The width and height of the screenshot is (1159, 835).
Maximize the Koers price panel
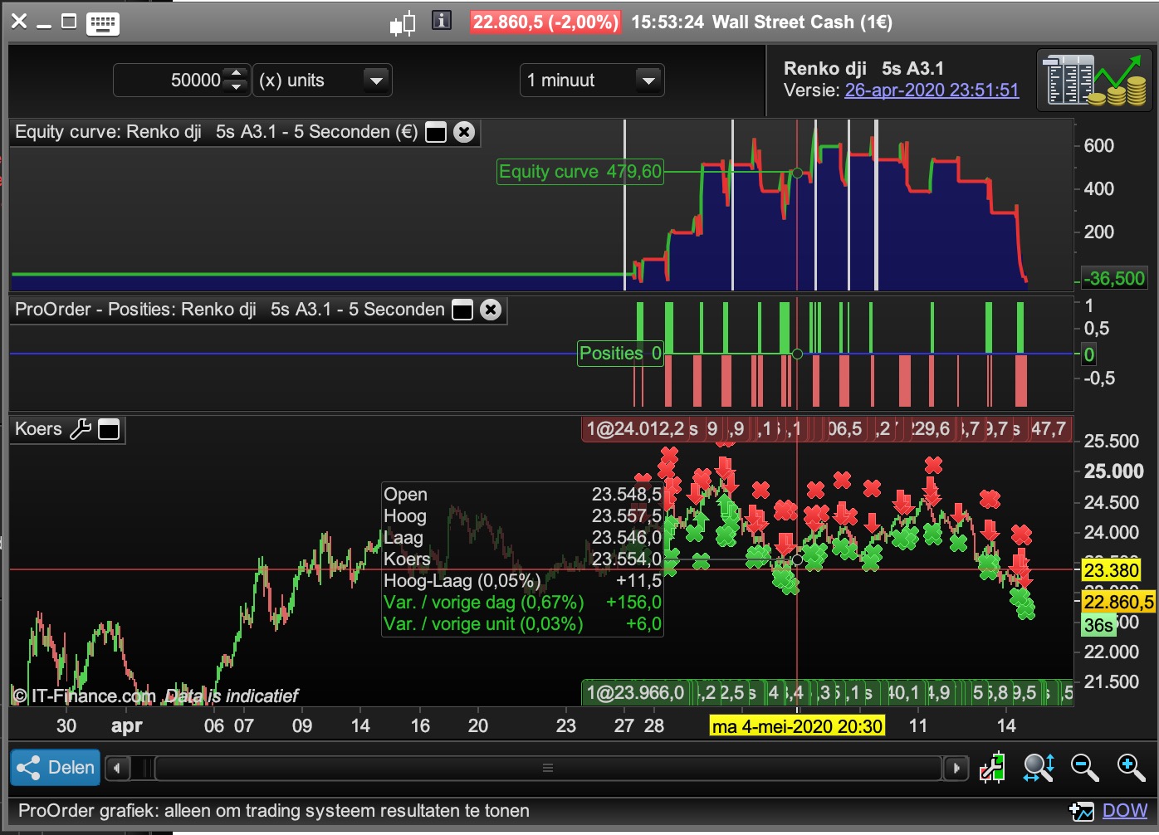pos(109,429)
